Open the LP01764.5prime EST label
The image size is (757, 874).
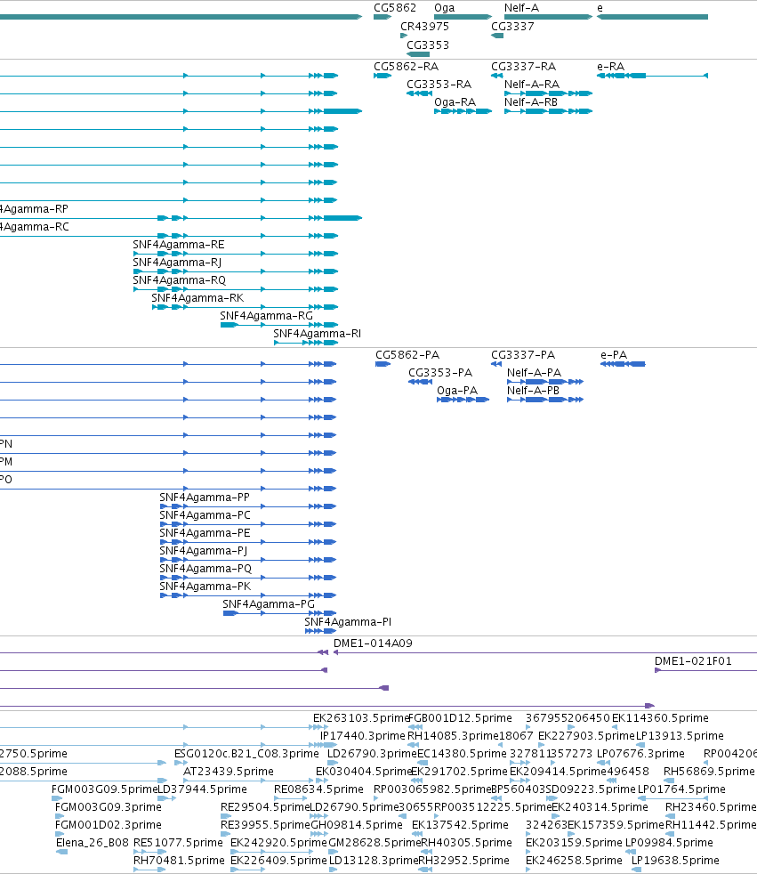[681, 789]
